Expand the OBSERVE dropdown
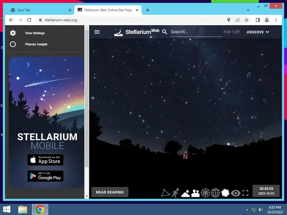 [258, 32]
